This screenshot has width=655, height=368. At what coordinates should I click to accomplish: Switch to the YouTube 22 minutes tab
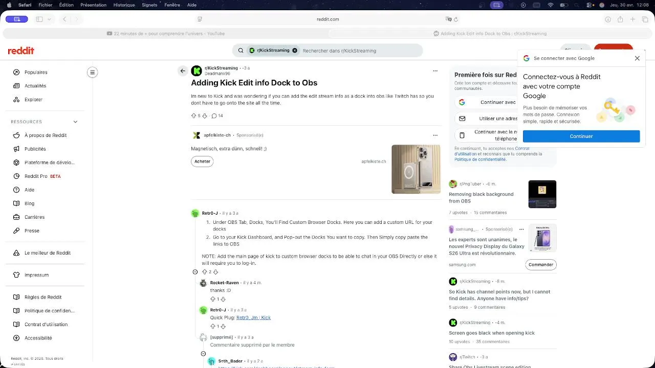pyautogui.click(x=165, y=34)
